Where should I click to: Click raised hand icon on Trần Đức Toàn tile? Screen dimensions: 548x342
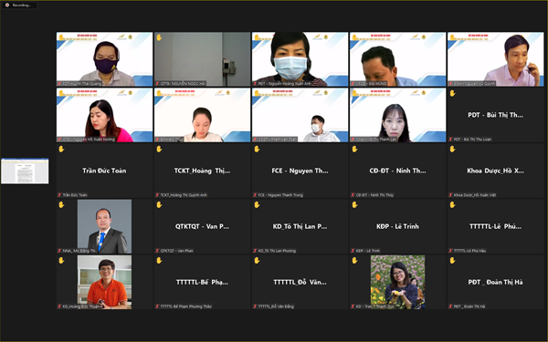coord(61,149)
